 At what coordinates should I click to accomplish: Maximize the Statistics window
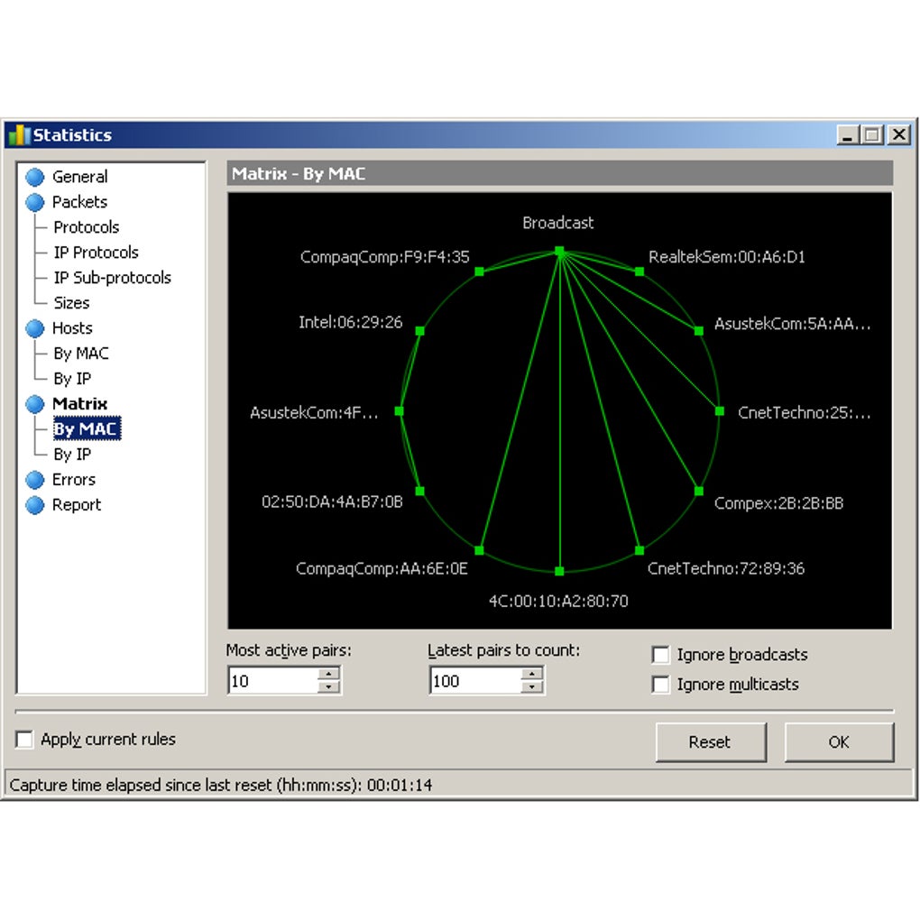tap(872, 135)
